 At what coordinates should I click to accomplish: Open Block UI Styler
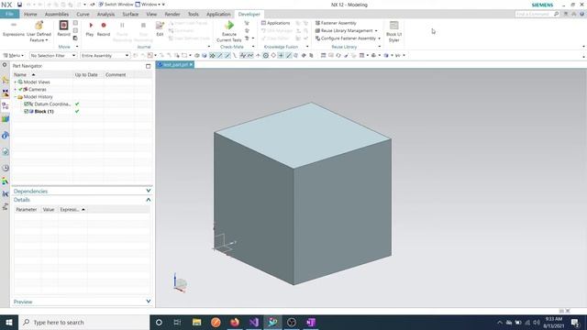[x=393, y=31]
